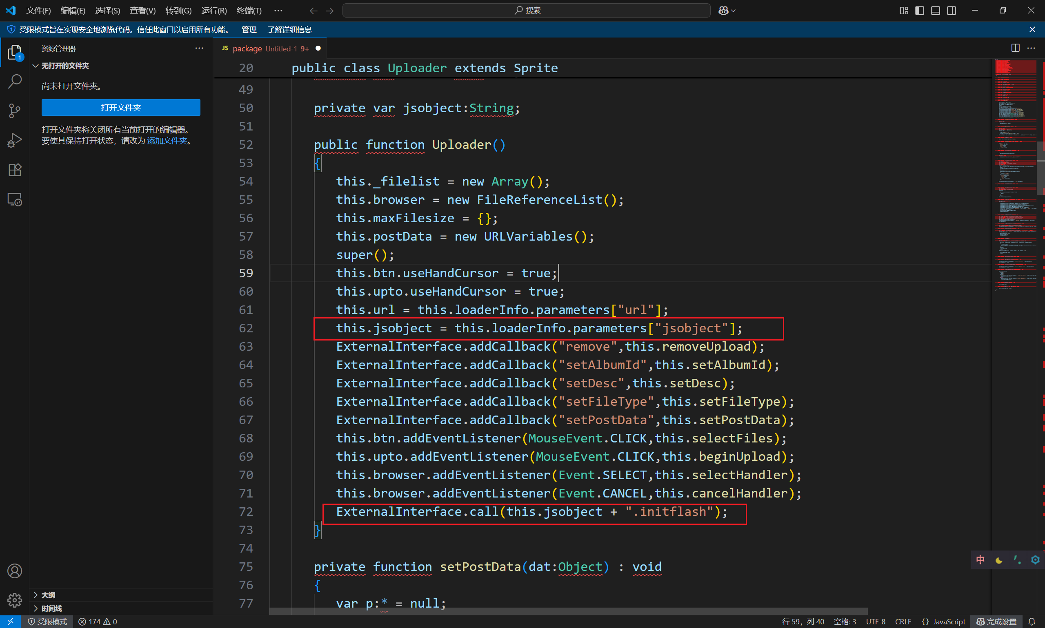Click the split editor right icon
Viewport: 1045px width, 628px height.
[1015, 48]
